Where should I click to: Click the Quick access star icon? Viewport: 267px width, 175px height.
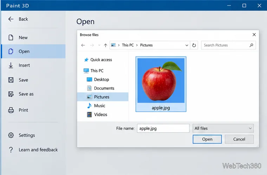click(x=86, y=60)
